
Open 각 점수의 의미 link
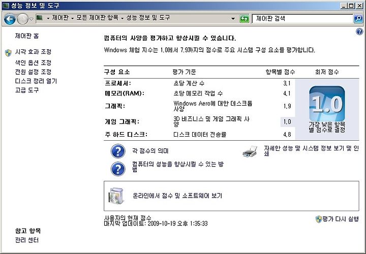click(150, 151)
